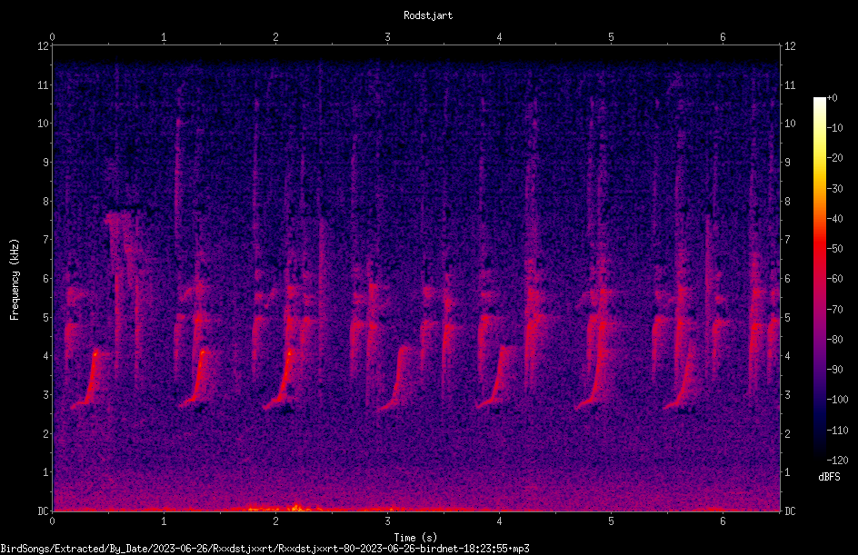Click the bright 7.5 kHz burst near 0.6 seconds

pos(120,217)
